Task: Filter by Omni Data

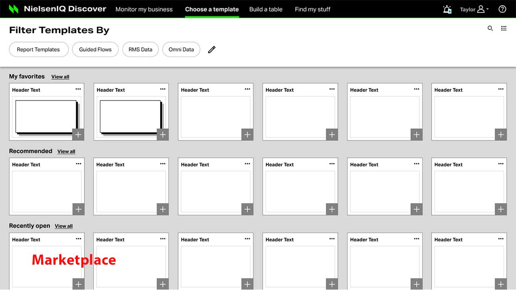Action: click(181, 49)
